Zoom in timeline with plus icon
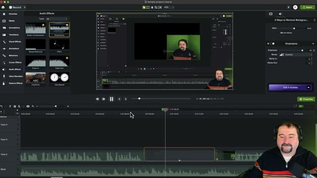317x178 pixels. 68,106
